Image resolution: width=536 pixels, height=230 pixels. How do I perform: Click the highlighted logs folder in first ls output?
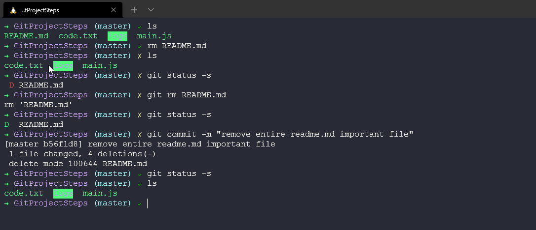click(117, 36)
